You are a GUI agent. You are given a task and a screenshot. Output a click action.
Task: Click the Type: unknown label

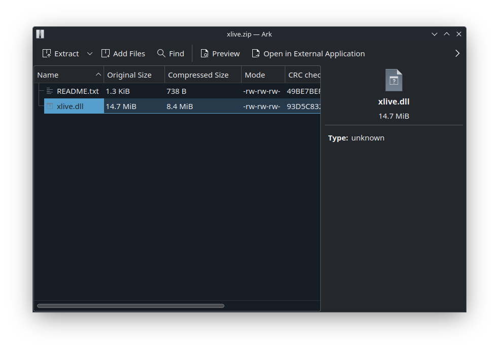tap(356, 138)
